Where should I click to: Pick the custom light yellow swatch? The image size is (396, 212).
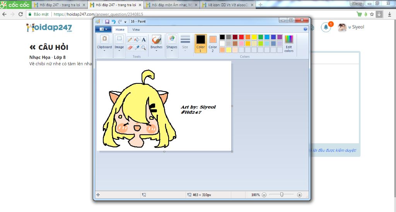(x=229, y=50)
